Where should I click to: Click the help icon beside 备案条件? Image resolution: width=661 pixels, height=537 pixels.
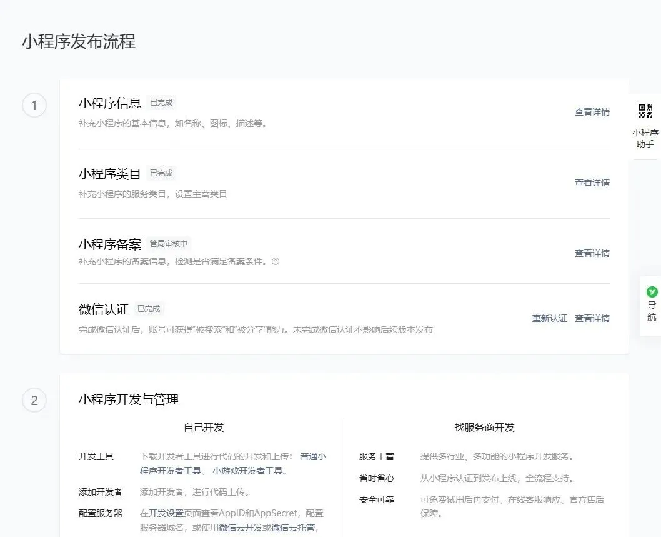(276, 261)
